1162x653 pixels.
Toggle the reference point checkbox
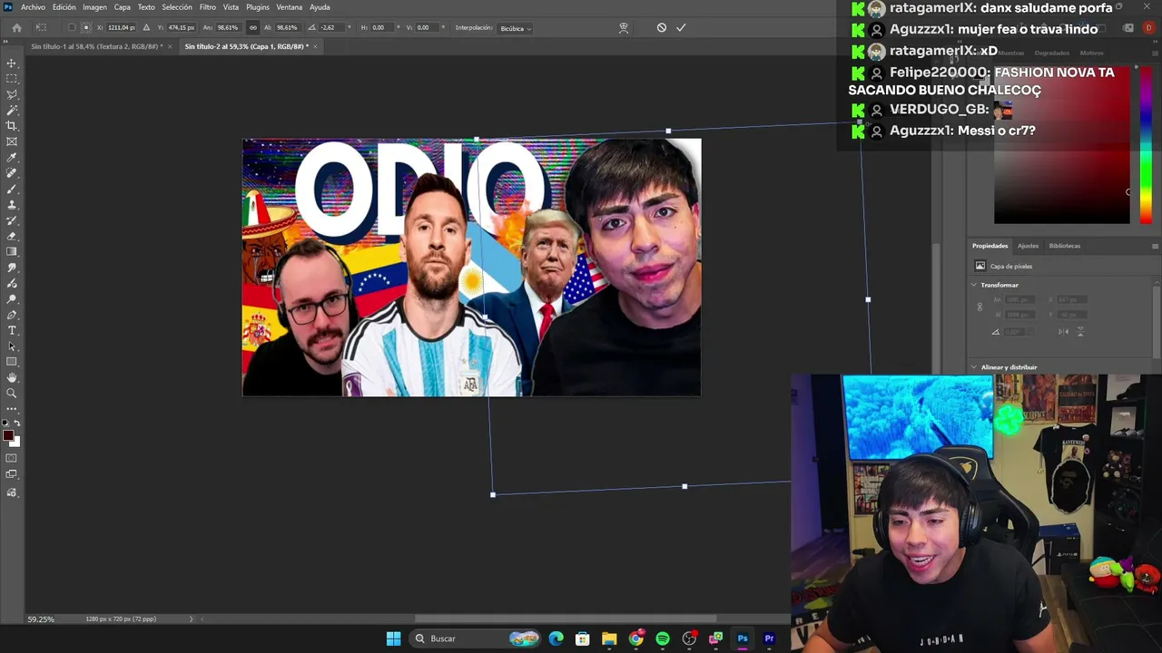click(73, 28)
